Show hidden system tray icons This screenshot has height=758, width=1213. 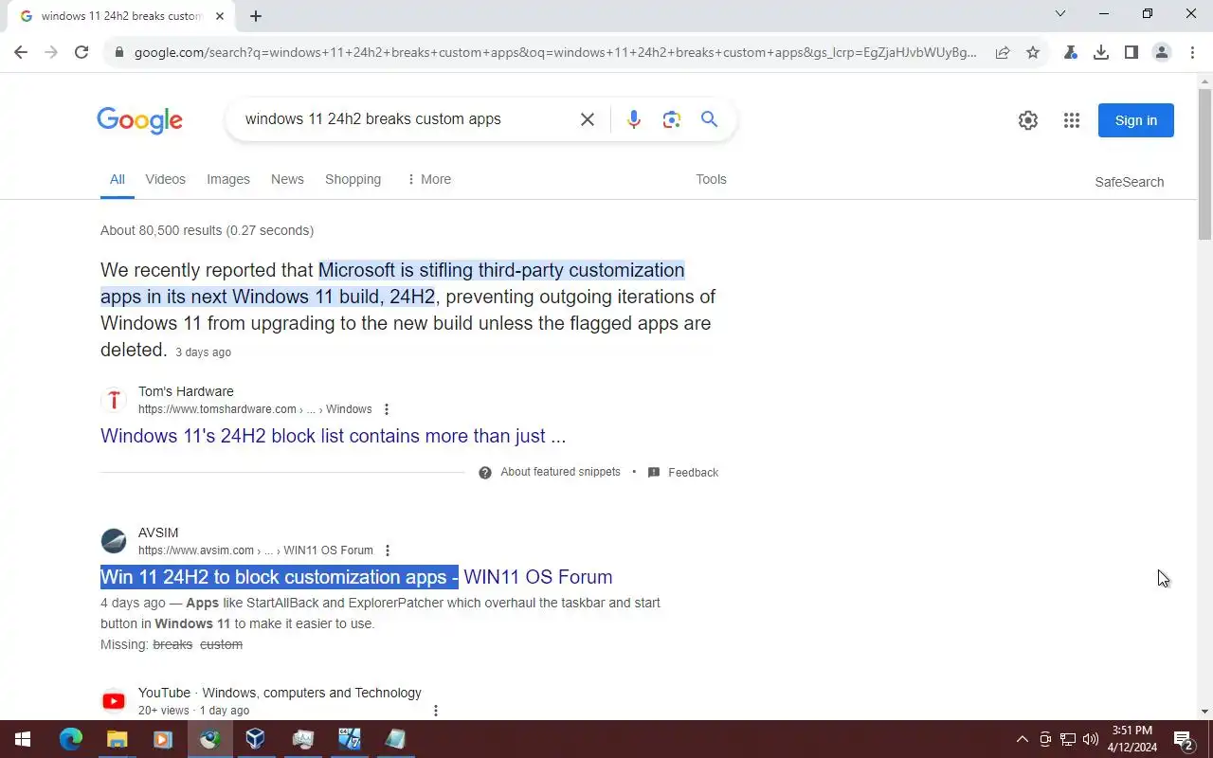1022,739
